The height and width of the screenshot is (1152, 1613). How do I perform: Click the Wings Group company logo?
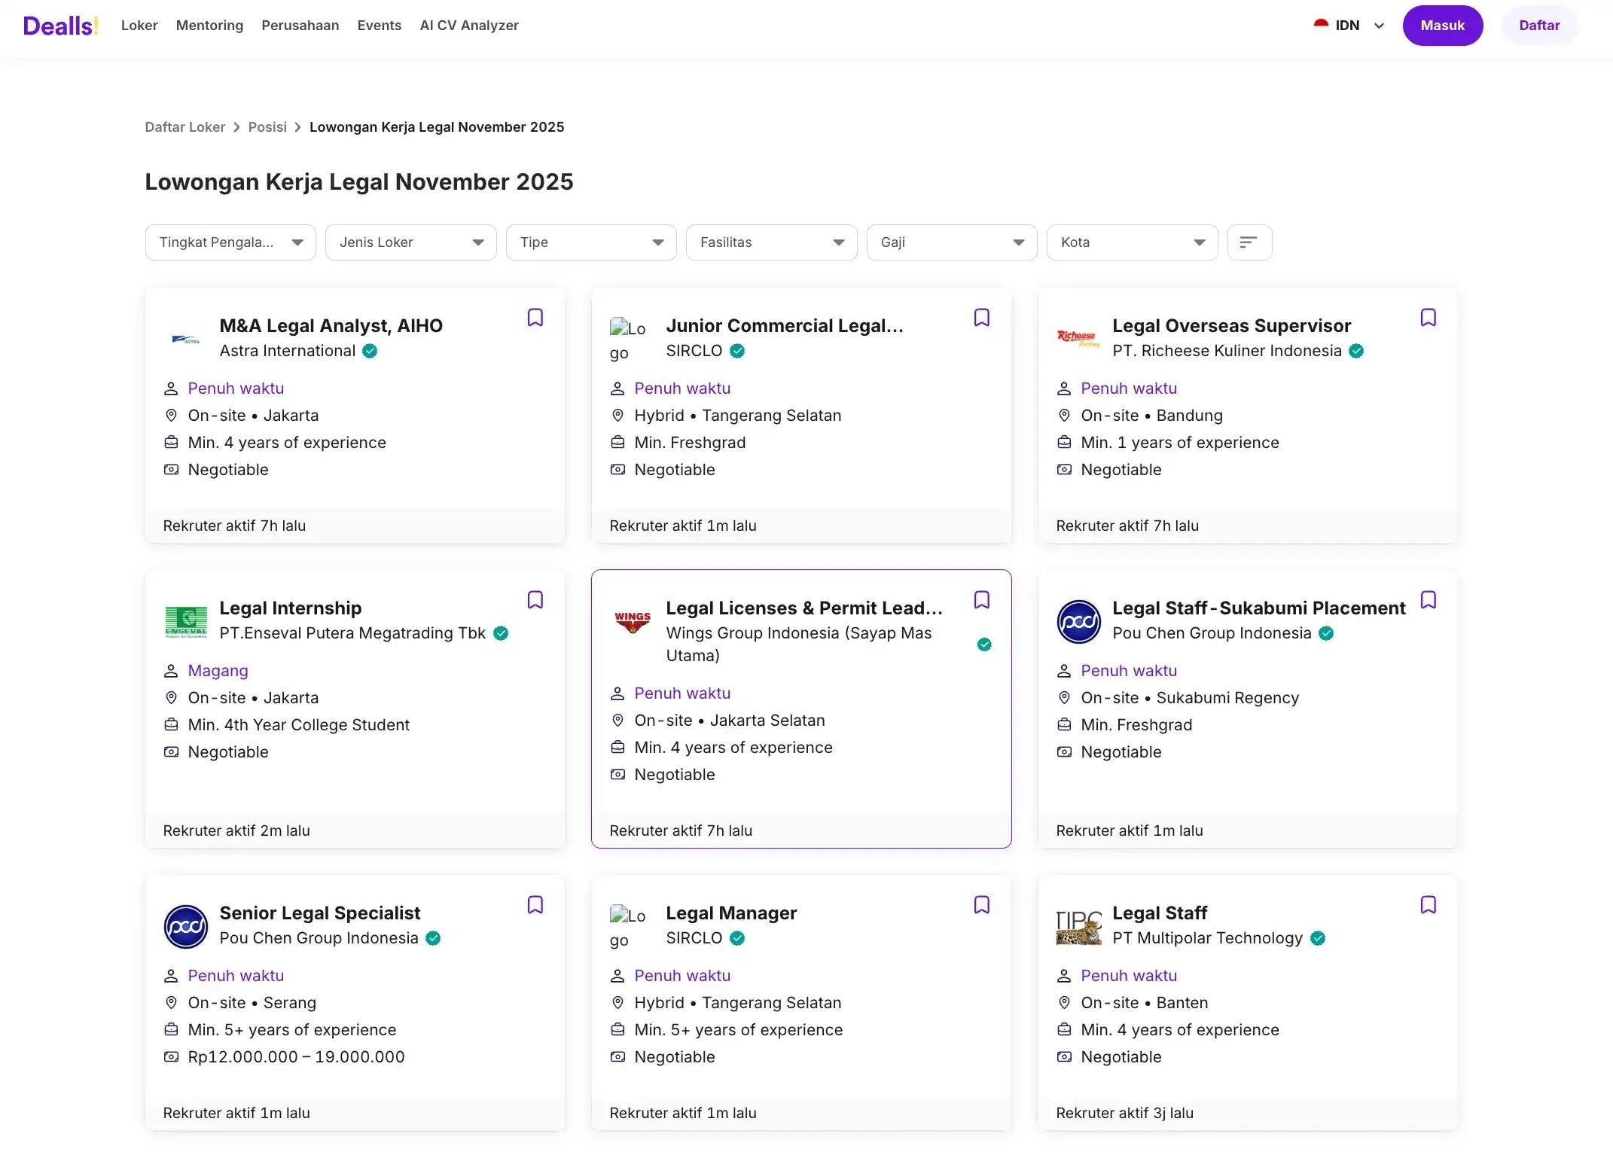point(632,621)
